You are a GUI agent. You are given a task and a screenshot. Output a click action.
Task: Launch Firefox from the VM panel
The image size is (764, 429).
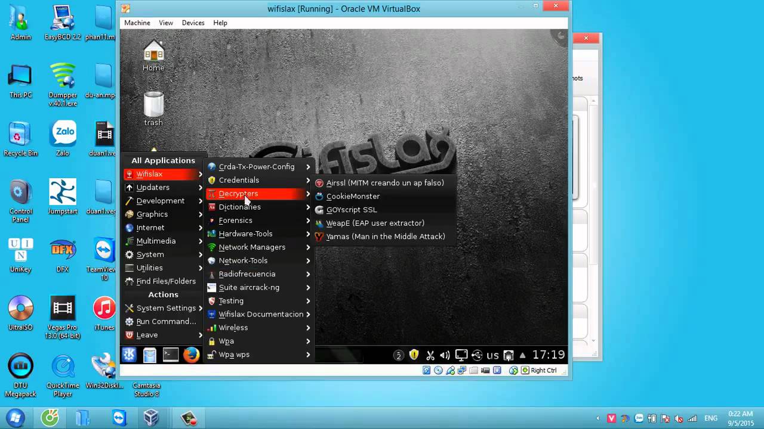191,355
